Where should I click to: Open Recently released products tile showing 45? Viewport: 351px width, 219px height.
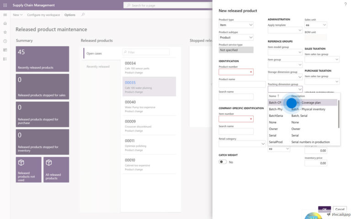pos(43,59)
